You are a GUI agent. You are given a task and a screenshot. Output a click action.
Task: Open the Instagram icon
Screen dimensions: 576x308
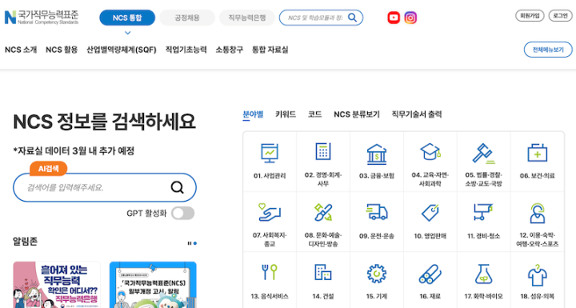click(x=410, y=18)
